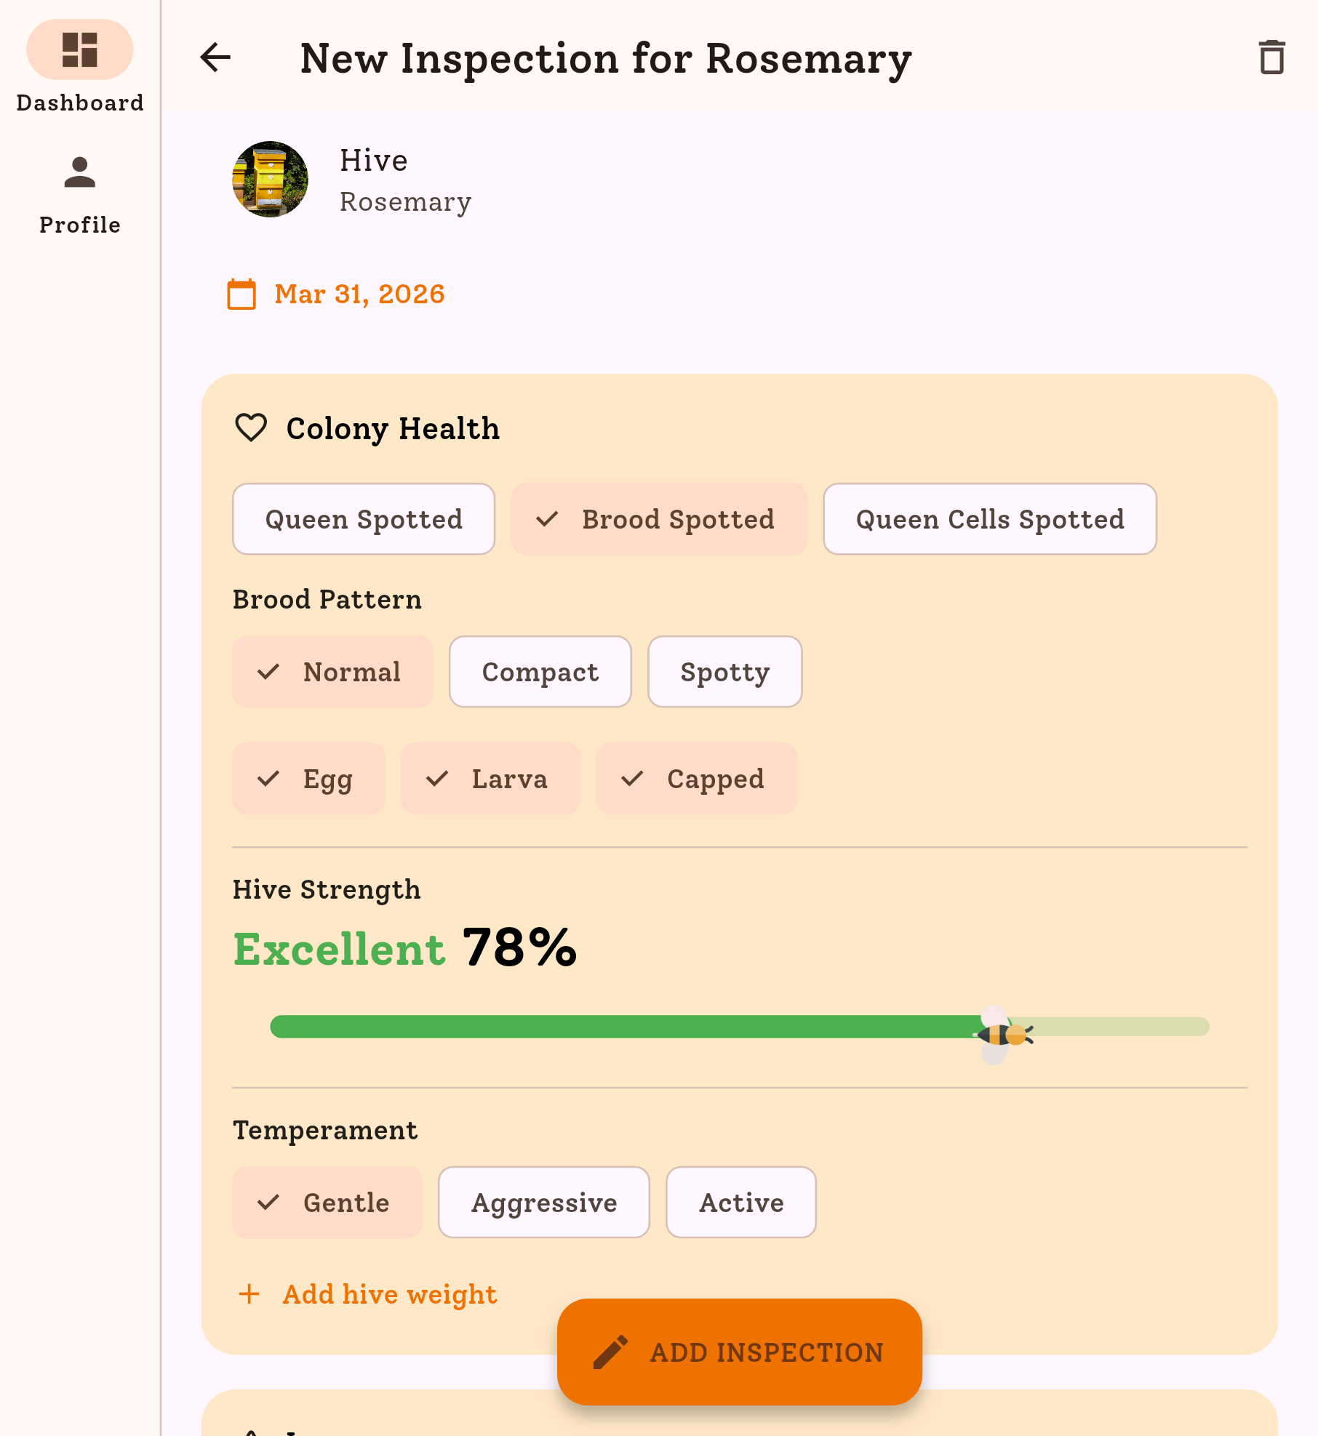Toggle the Queen Spotted chip
This screenshot has height=1436, width=1318.
[x=363, y=518]
